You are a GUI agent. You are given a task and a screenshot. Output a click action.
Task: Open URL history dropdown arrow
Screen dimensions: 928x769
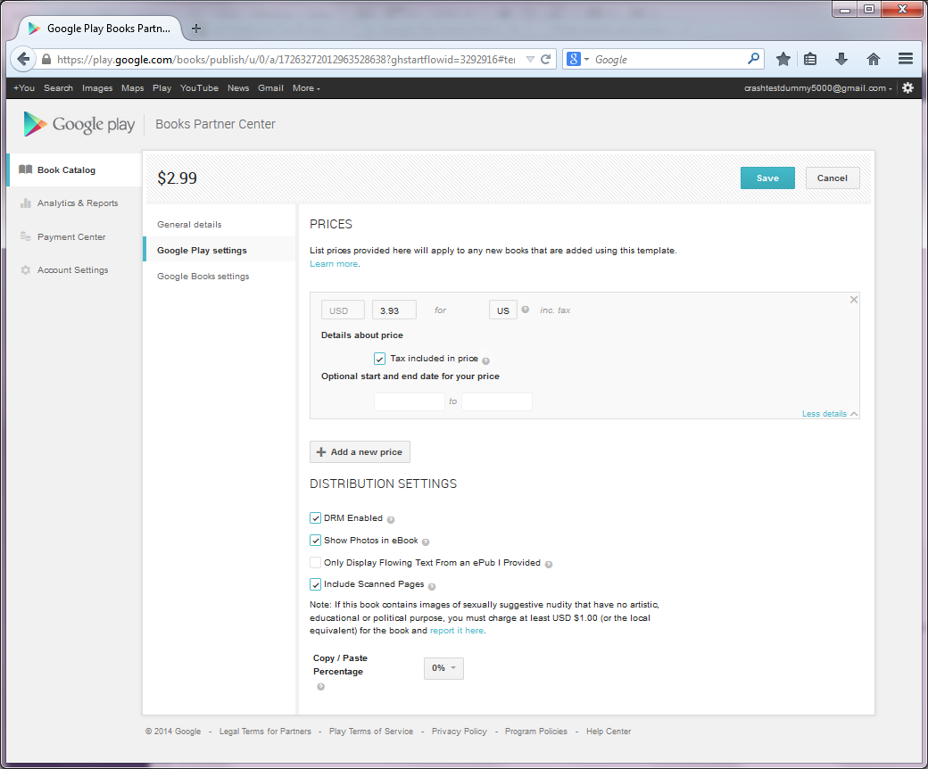[530, 59]
